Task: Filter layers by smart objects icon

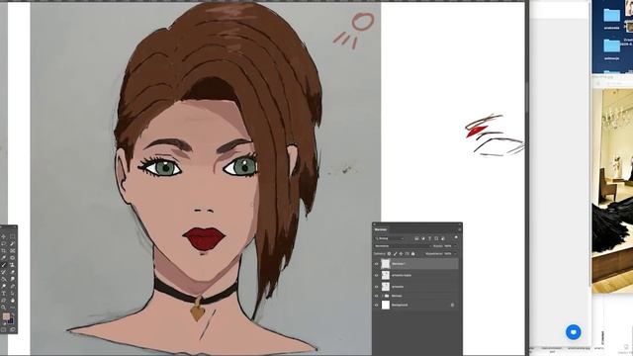Action: coord(443,238)
